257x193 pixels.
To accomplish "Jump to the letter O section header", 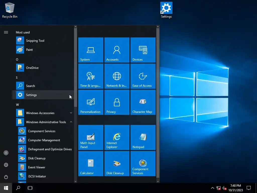I will click(x=17, y=59).
